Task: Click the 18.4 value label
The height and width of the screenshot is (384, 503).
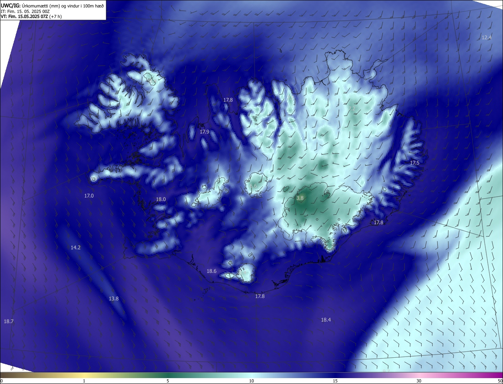Action: [326, 320]
